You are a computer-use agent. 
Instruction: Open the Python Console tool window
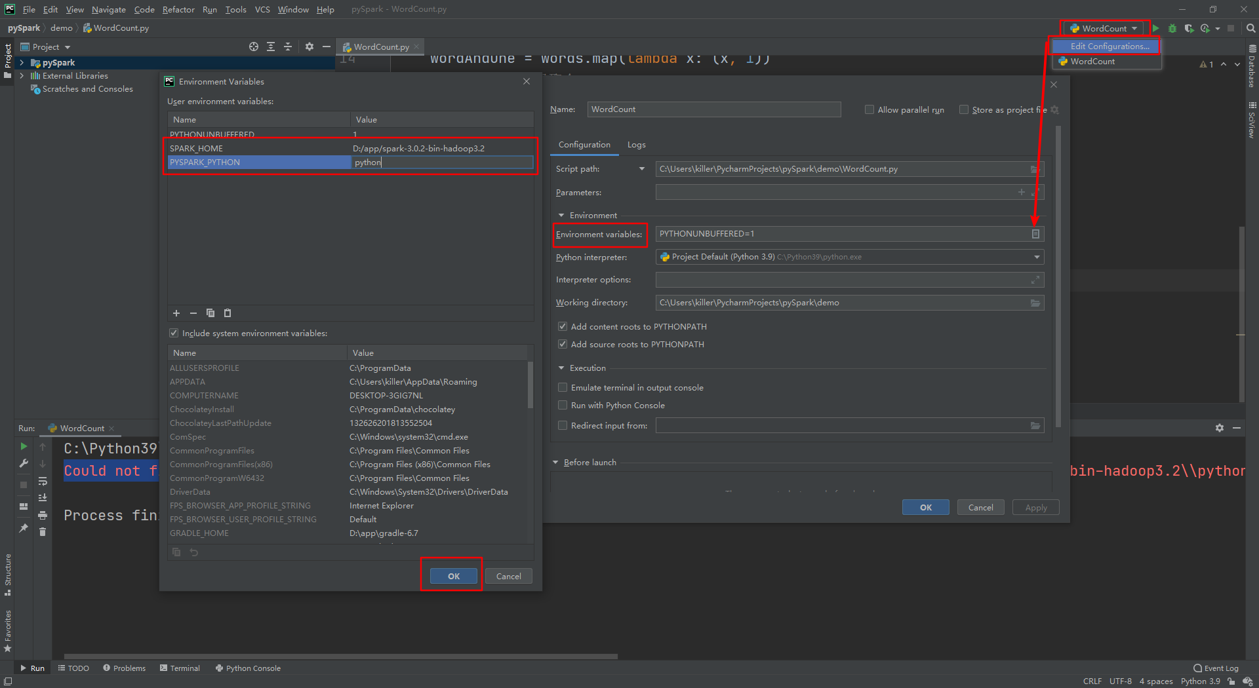click(x=248, y=668)
